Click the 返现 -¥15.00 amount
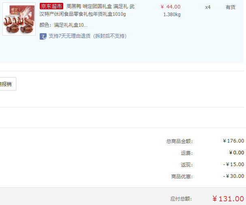Image resolution: width=246 pixels, height=205 pixels. (233, 164)
